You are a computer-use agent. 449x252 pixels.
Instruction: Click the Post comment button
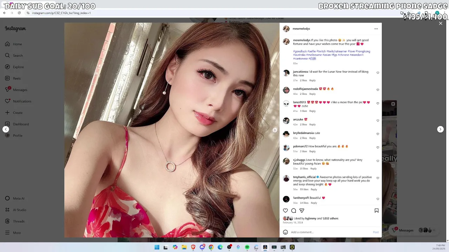376,232
